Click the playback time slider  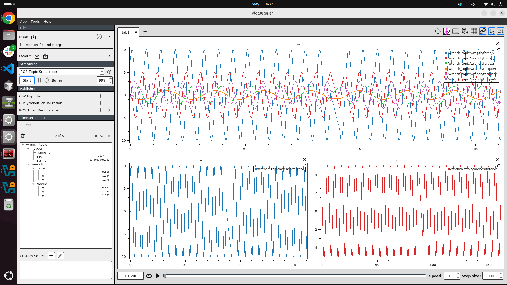[x=295, y=276]
